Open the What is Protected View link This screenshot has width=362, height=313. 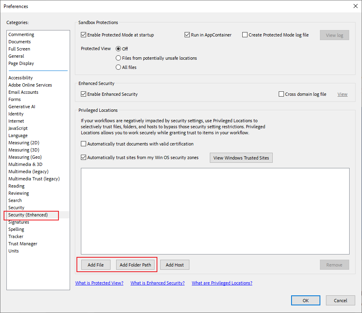point(99,283)
